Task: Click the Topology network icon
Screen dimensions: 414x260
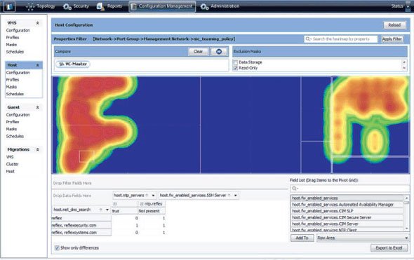Action: (x=30, y=6)
